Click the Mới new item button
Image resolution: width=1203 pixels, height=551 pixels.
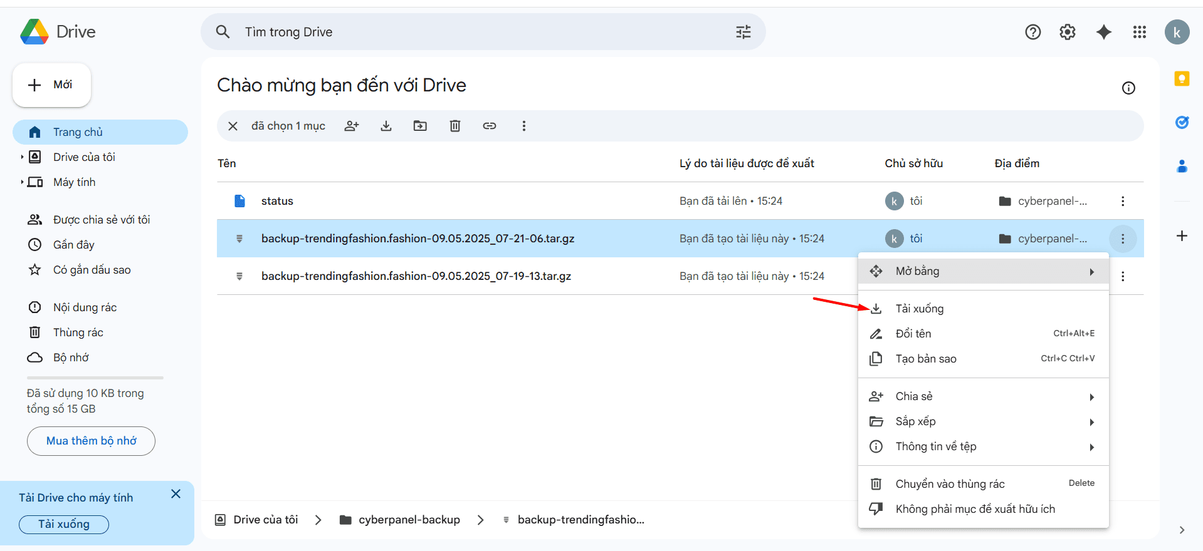[x=52, y=85]
